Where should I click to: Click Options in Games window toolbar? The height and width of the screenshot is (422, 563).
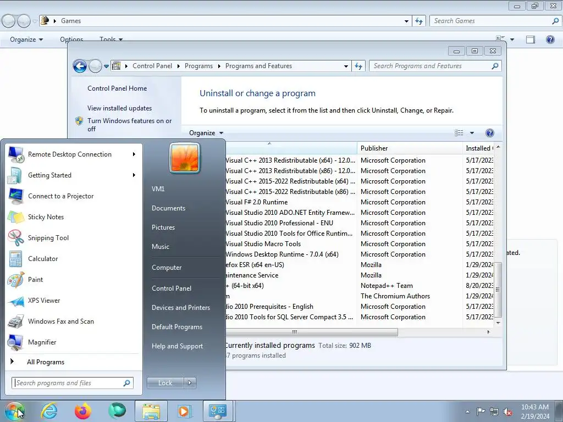[71, 39]
